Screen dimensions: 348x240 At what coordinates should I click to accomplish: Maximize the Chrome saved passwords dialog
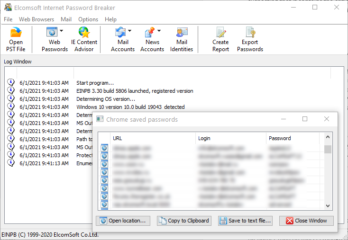pyautogui.click(x=305, y=119)
